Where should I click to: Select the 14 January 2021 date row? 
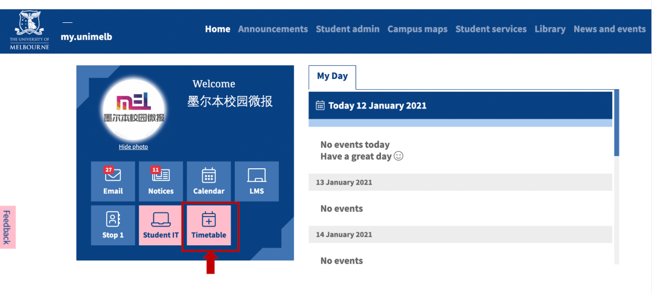click(x=460, y=235)
